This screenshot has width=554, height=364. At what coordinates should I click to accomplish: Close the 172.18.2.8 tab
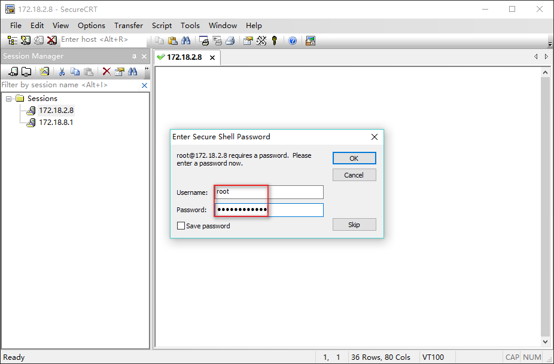[212, 57]
